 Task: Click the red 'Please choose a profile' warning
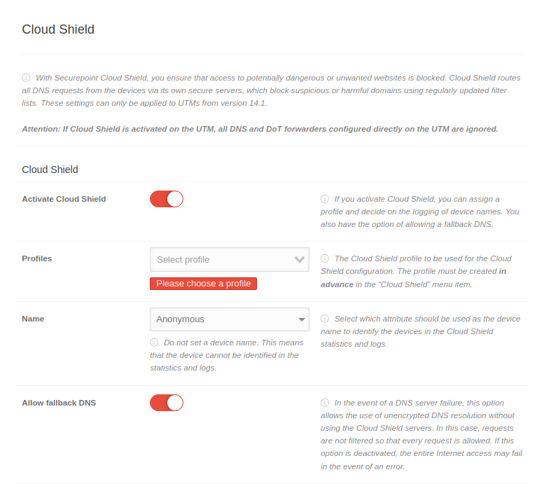coord(203,284)
